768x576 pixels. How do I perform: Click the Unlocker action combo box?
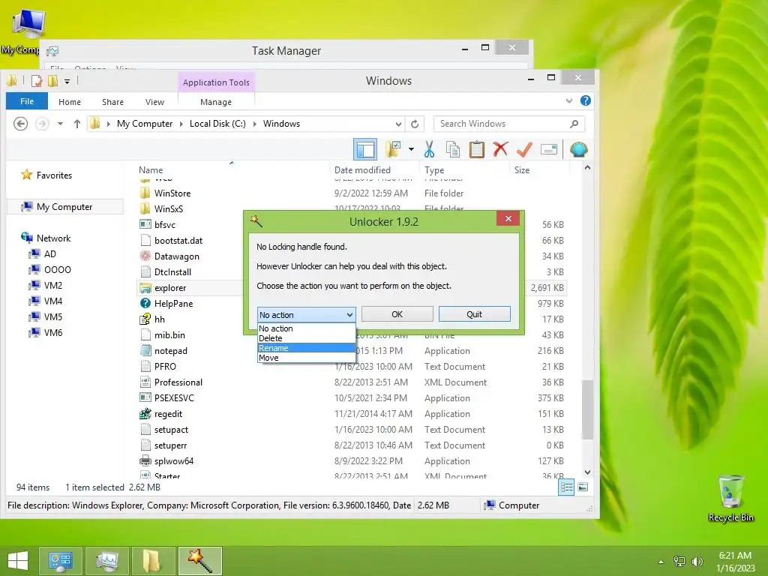pos(306,314)
